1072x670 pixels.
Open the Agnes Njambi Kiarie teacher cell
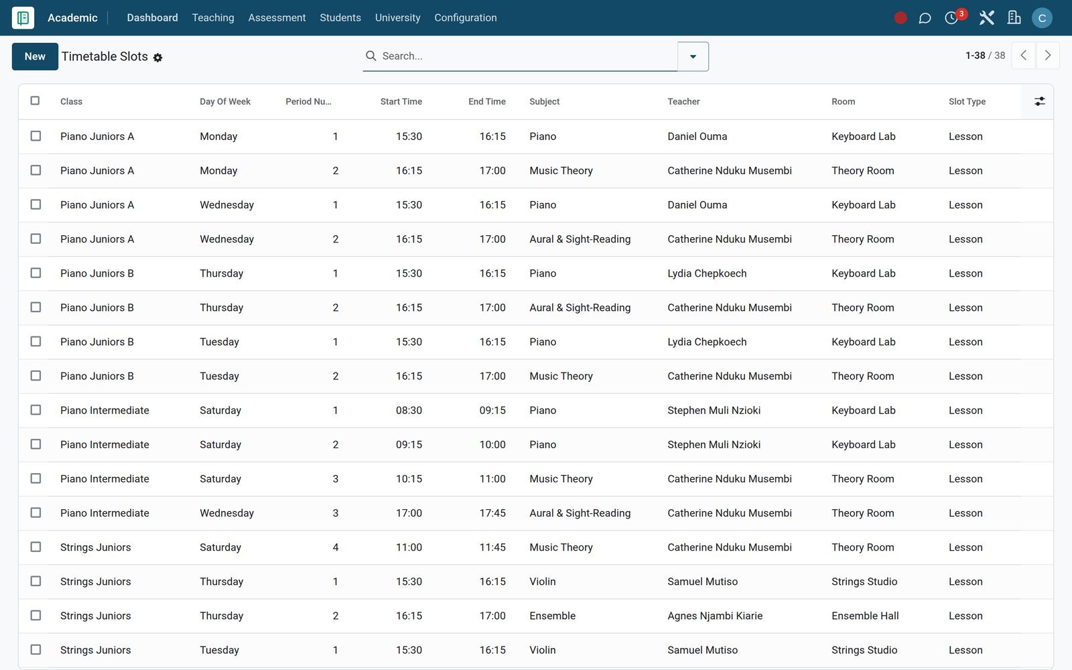tap(715, 616)
